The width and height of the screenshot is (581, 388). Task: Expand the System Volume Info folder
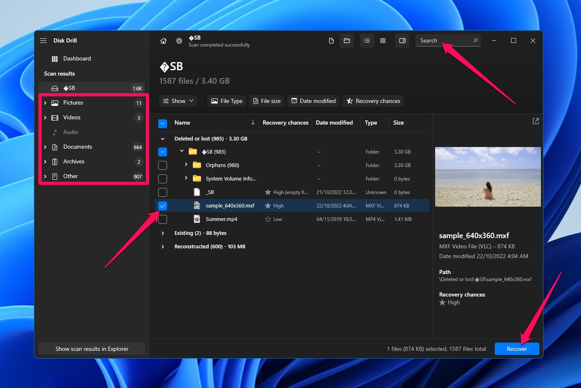click(x=186, y=178)
